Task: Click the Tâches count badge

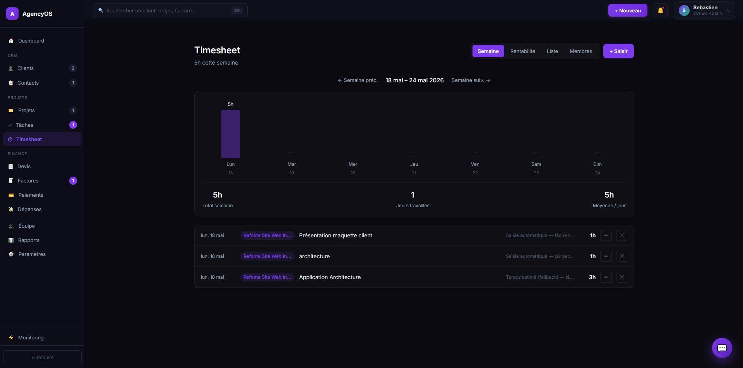Action: 73,125
